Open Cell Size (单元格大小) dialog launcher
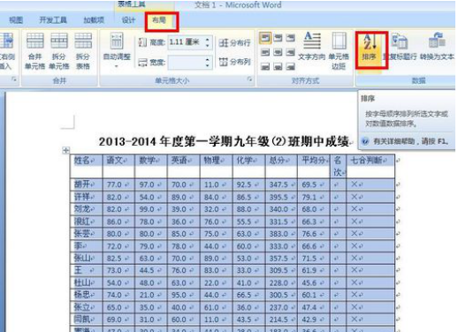This screenshot has height=332, width=458. [x=249, y=79]
